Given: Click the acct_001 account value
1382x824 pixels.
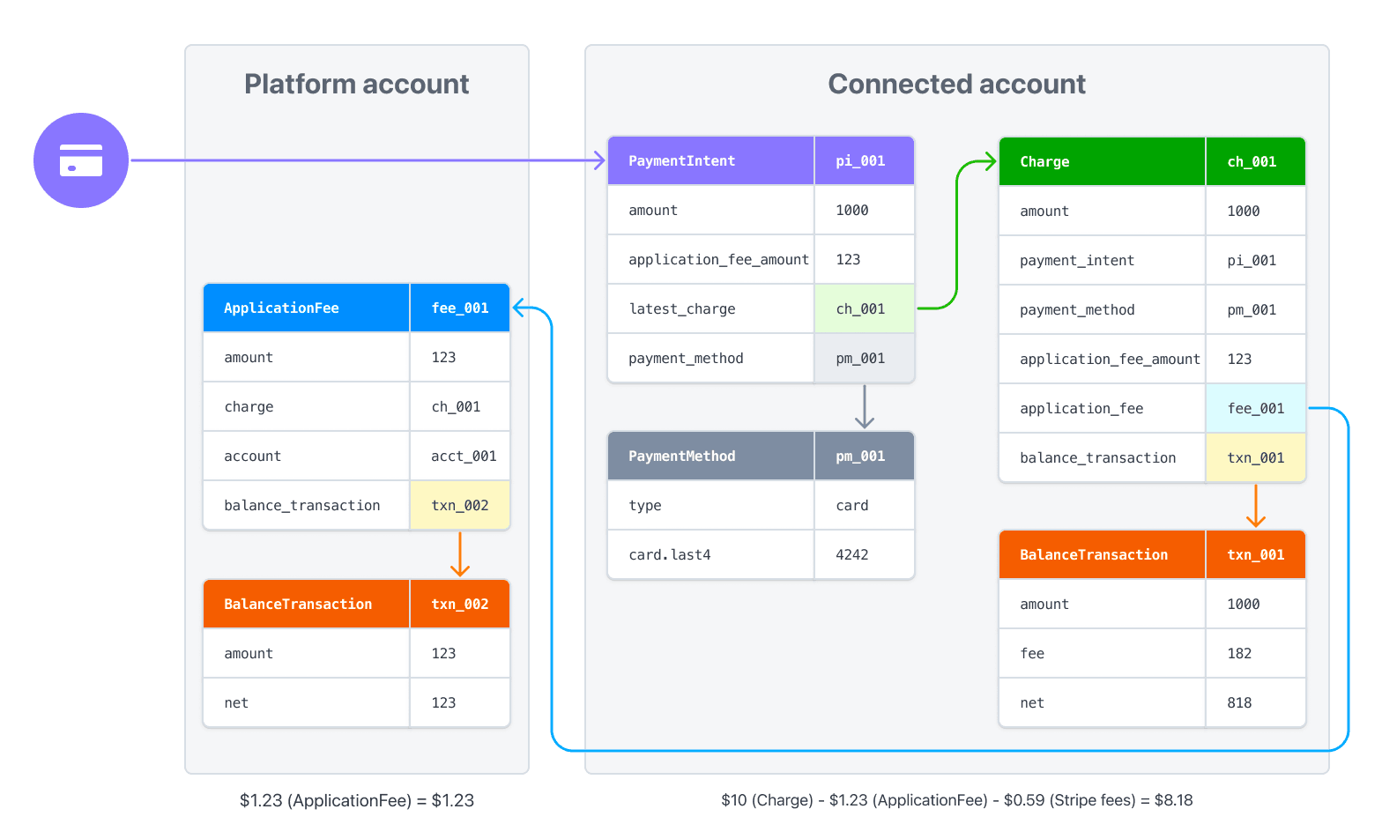Looking at the screenshot, I should 464,457.
